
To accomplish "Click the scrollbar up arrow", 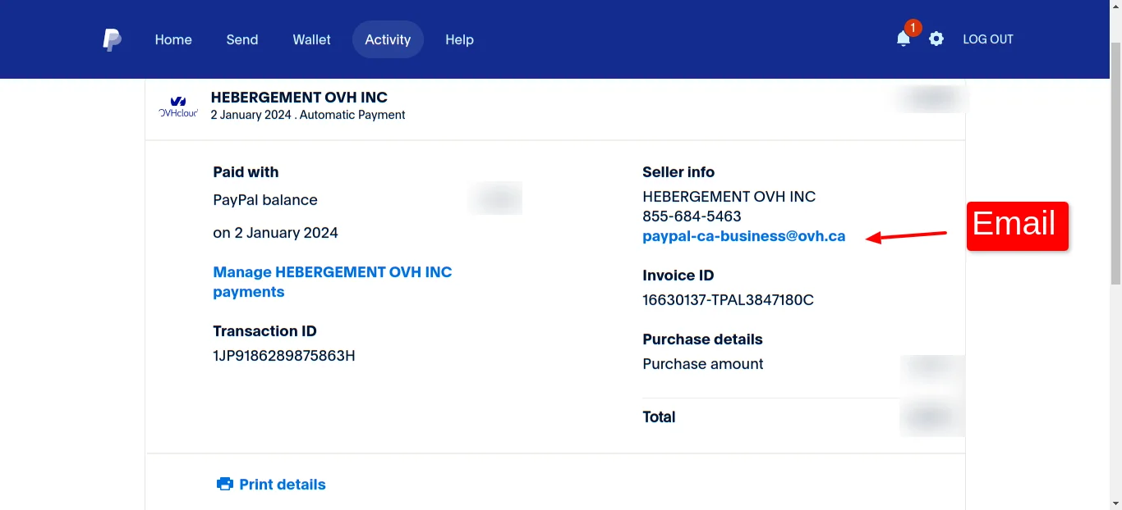I will point(1115,6).
